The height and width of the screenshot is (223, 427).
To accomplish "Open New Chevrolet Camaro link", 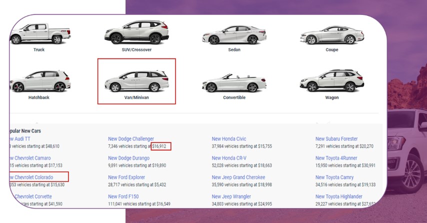I will coord(30,158).
